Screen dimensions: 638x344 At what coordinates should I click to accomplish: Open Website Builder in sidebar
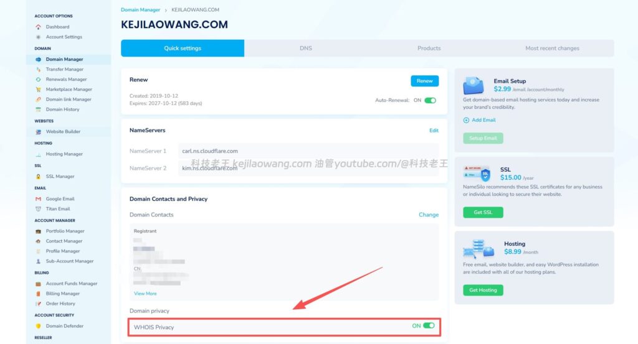[63, 132]
